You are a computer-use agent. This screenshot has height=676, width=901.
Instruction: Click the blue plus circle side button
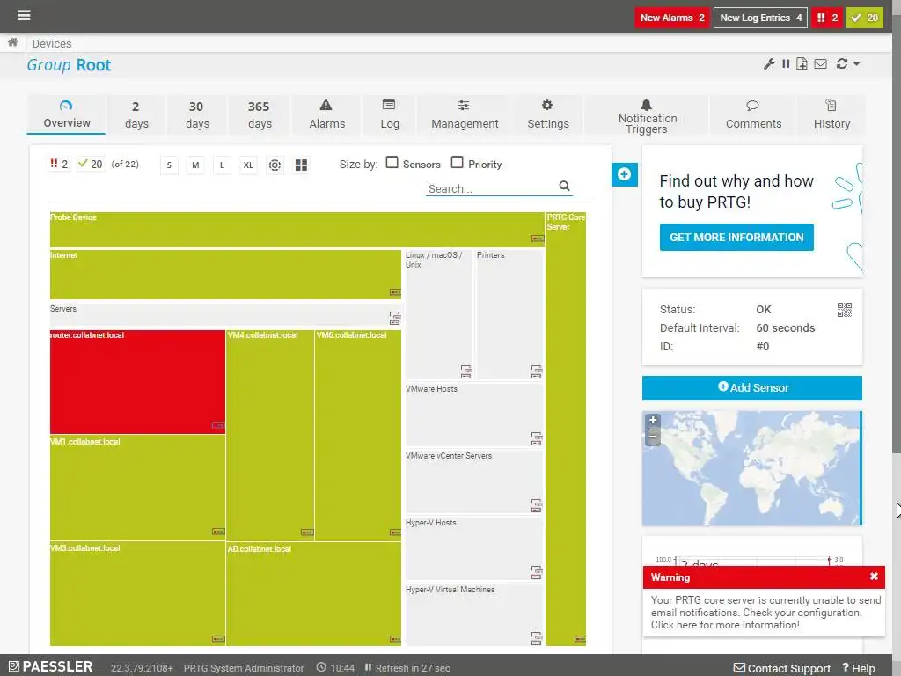coord(625,174)
